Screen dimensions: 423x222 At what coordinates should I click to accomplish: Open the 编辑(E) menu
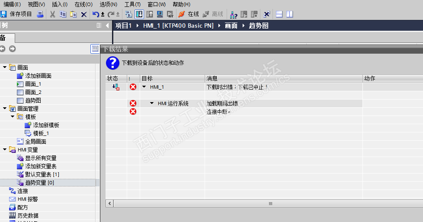point(12,4)
